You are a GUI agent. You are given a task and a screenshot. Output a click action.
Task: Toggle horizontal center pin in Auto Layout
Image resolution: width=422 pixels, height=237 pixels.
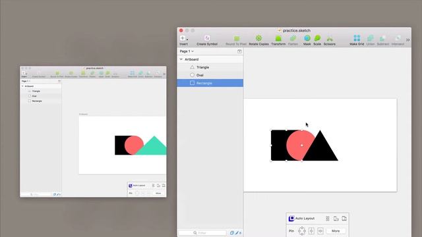click(x=320, y=231)
